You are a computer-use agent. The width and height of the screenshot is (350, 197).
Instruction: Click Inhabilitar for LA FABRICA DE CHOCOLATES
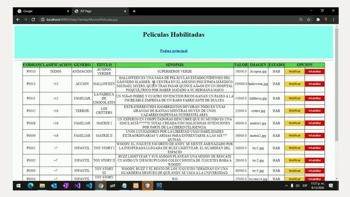[x=314, y=99]
